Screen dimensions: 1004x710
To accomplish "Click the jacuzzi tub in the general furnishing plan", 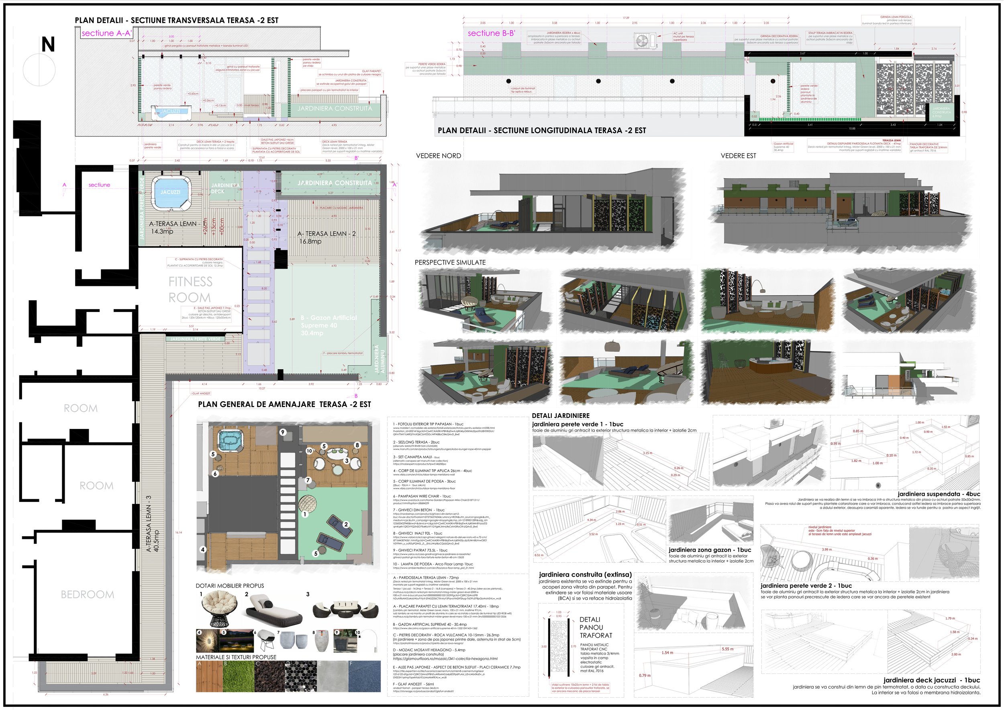I will [x=230, y=441].
